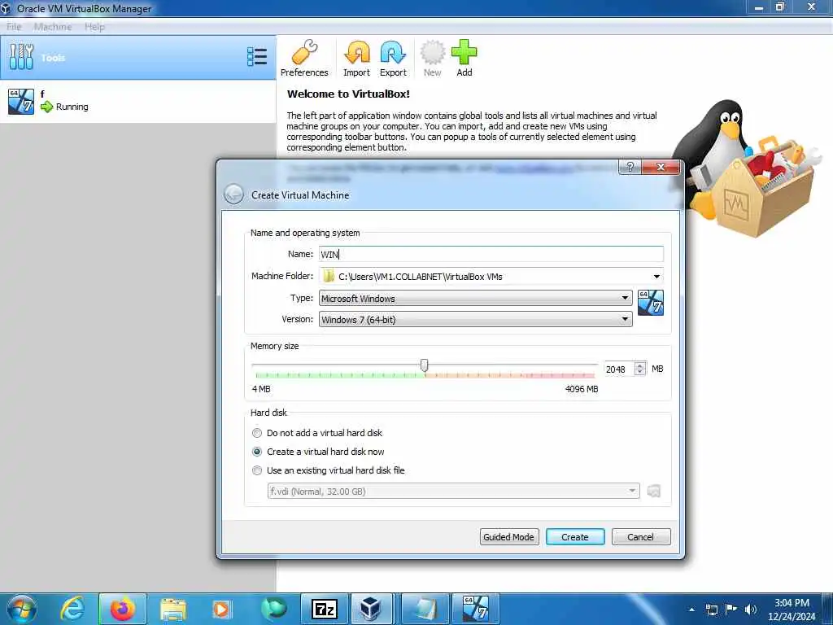The image size is (833, 625).
Task: Expand the Machine Folder dropdown
Action: click(656, 277)
